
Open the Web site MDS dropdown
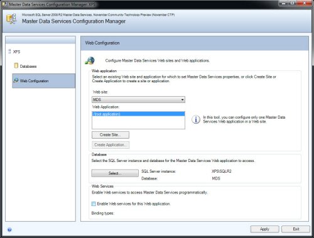point(138,100)
